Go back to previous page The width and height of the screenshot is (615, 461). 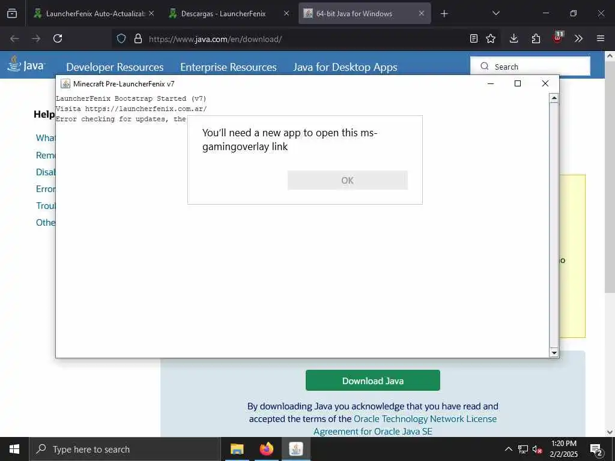tap(14, 38)
